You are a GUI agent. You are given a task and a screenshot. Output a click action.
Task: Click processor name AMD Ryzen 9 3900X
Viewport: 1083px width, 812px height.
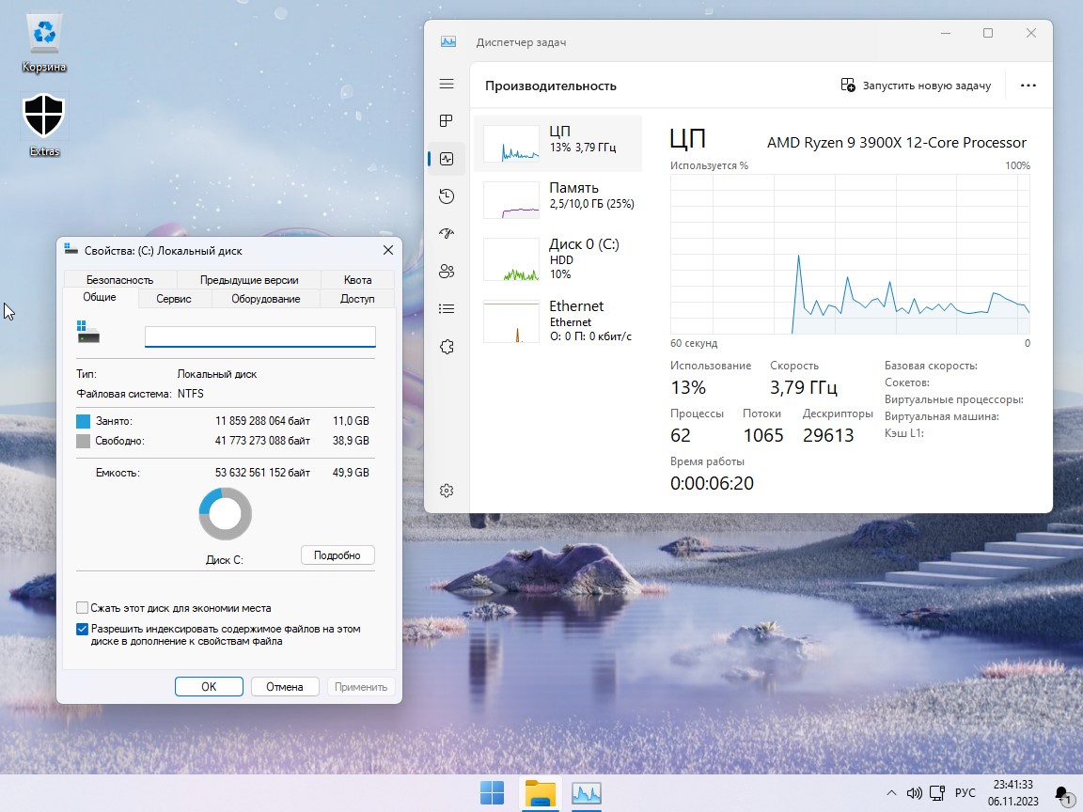(x=897, y=142)
